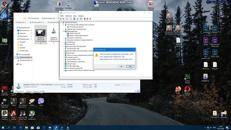Open the Действие menu in Device Manager

point(69,16)
